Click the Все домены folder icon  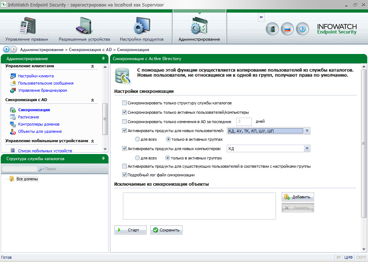12,179
